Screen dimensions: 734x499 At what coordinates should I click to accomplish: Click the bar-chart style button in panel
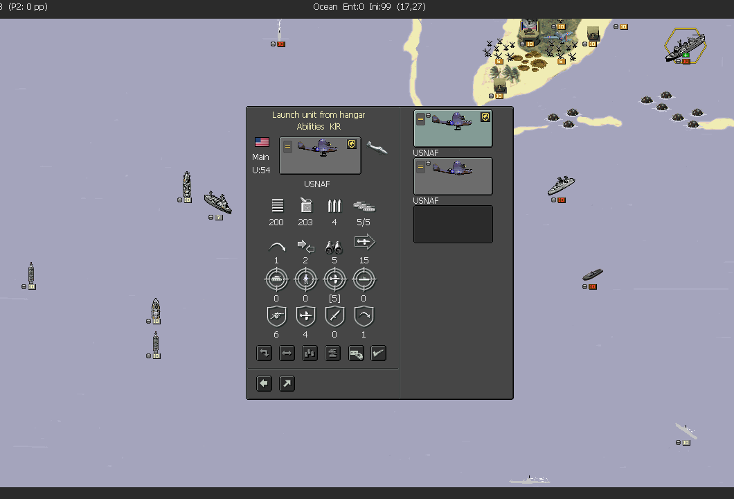310,353
